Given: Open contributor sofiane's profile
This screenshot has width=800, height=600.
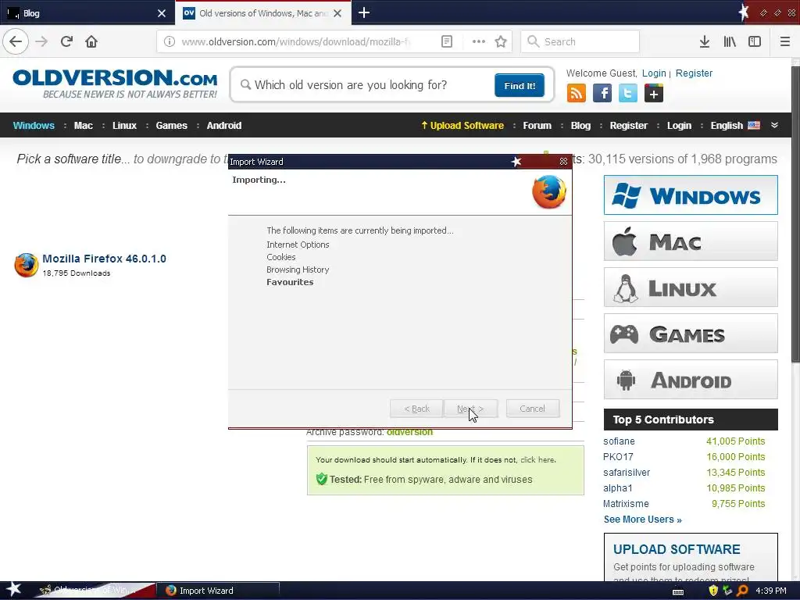Looking at the screenshot, I should click(x=619, y=441).
